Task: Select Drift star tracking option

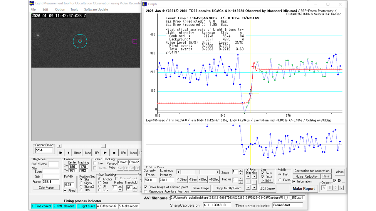Action: pos(100,183)
